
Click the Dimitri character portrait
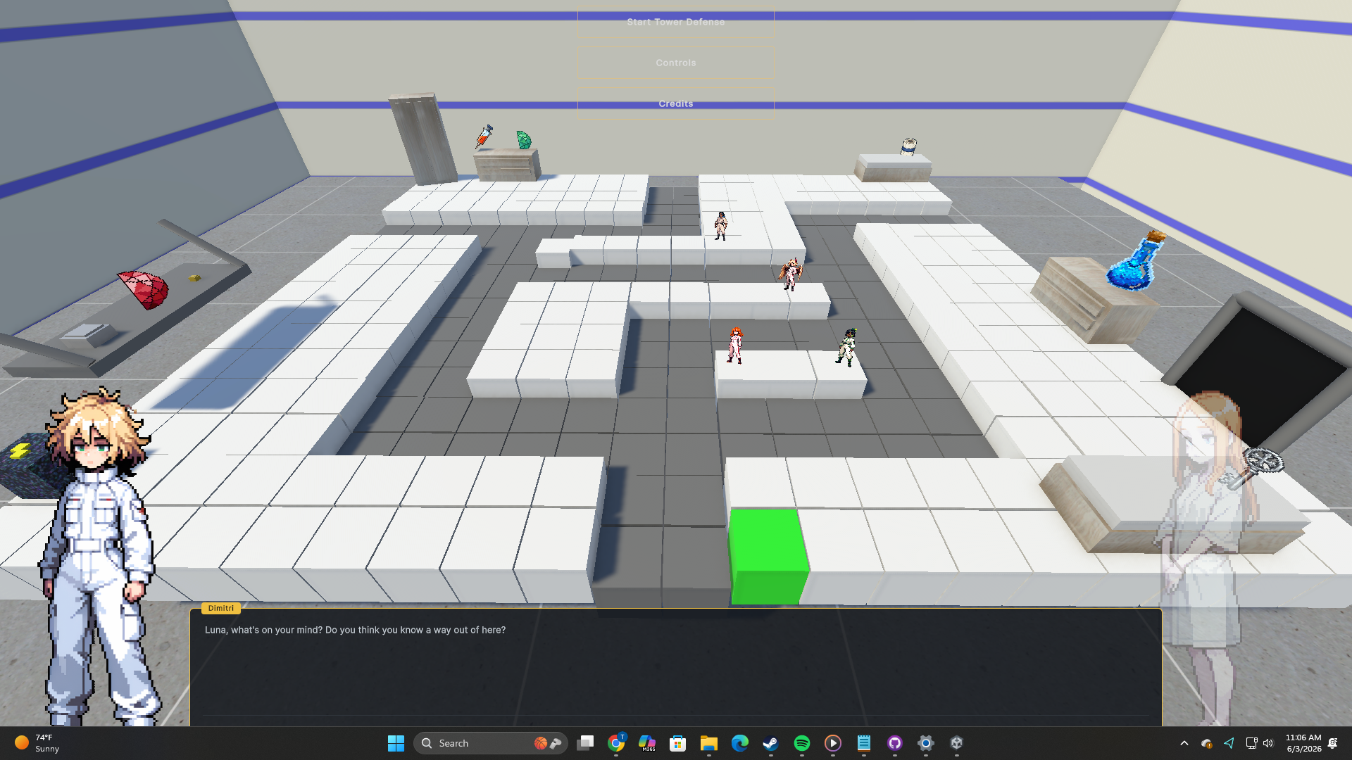(97, 556)
